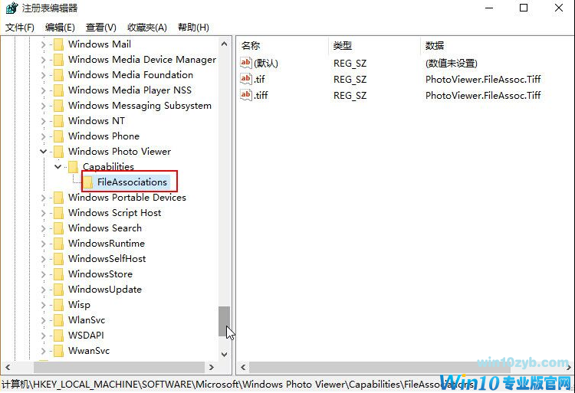The width and height of the screenshot is (575, 393).
Task: Collapse the Capabilities key
Action: click(x=58, y=167)
